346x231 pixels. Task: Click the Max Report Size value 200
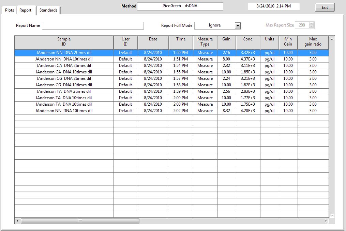tap(302, 25)
